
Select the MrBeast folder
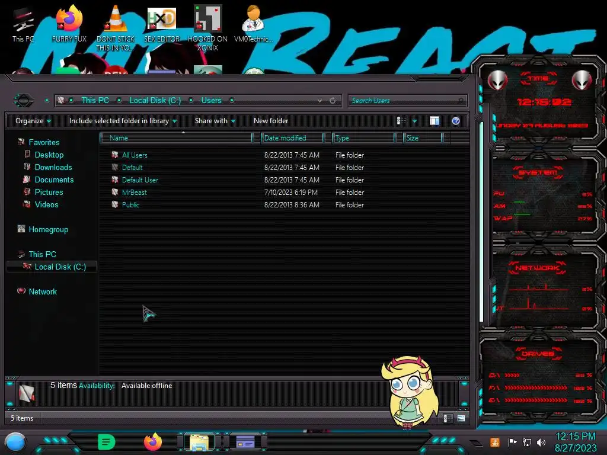tap(135, 193)
